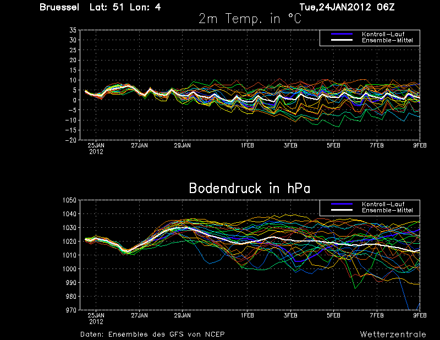Click '27JAN' under the pressure chart

[x=139, y=316]
